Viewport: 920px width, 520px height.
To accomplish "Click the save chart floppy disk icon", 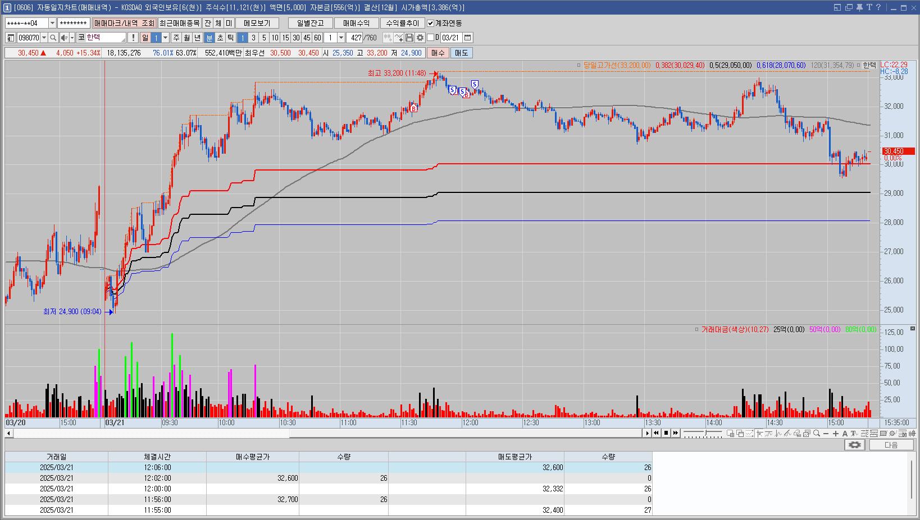I will [409, 38].
